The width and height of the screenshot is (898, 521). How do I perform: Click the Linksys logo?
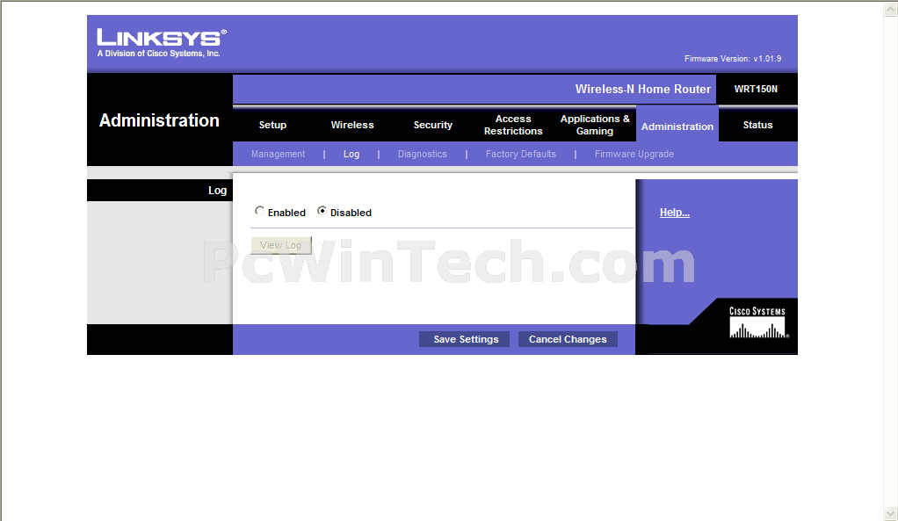[x=162, y=43]
